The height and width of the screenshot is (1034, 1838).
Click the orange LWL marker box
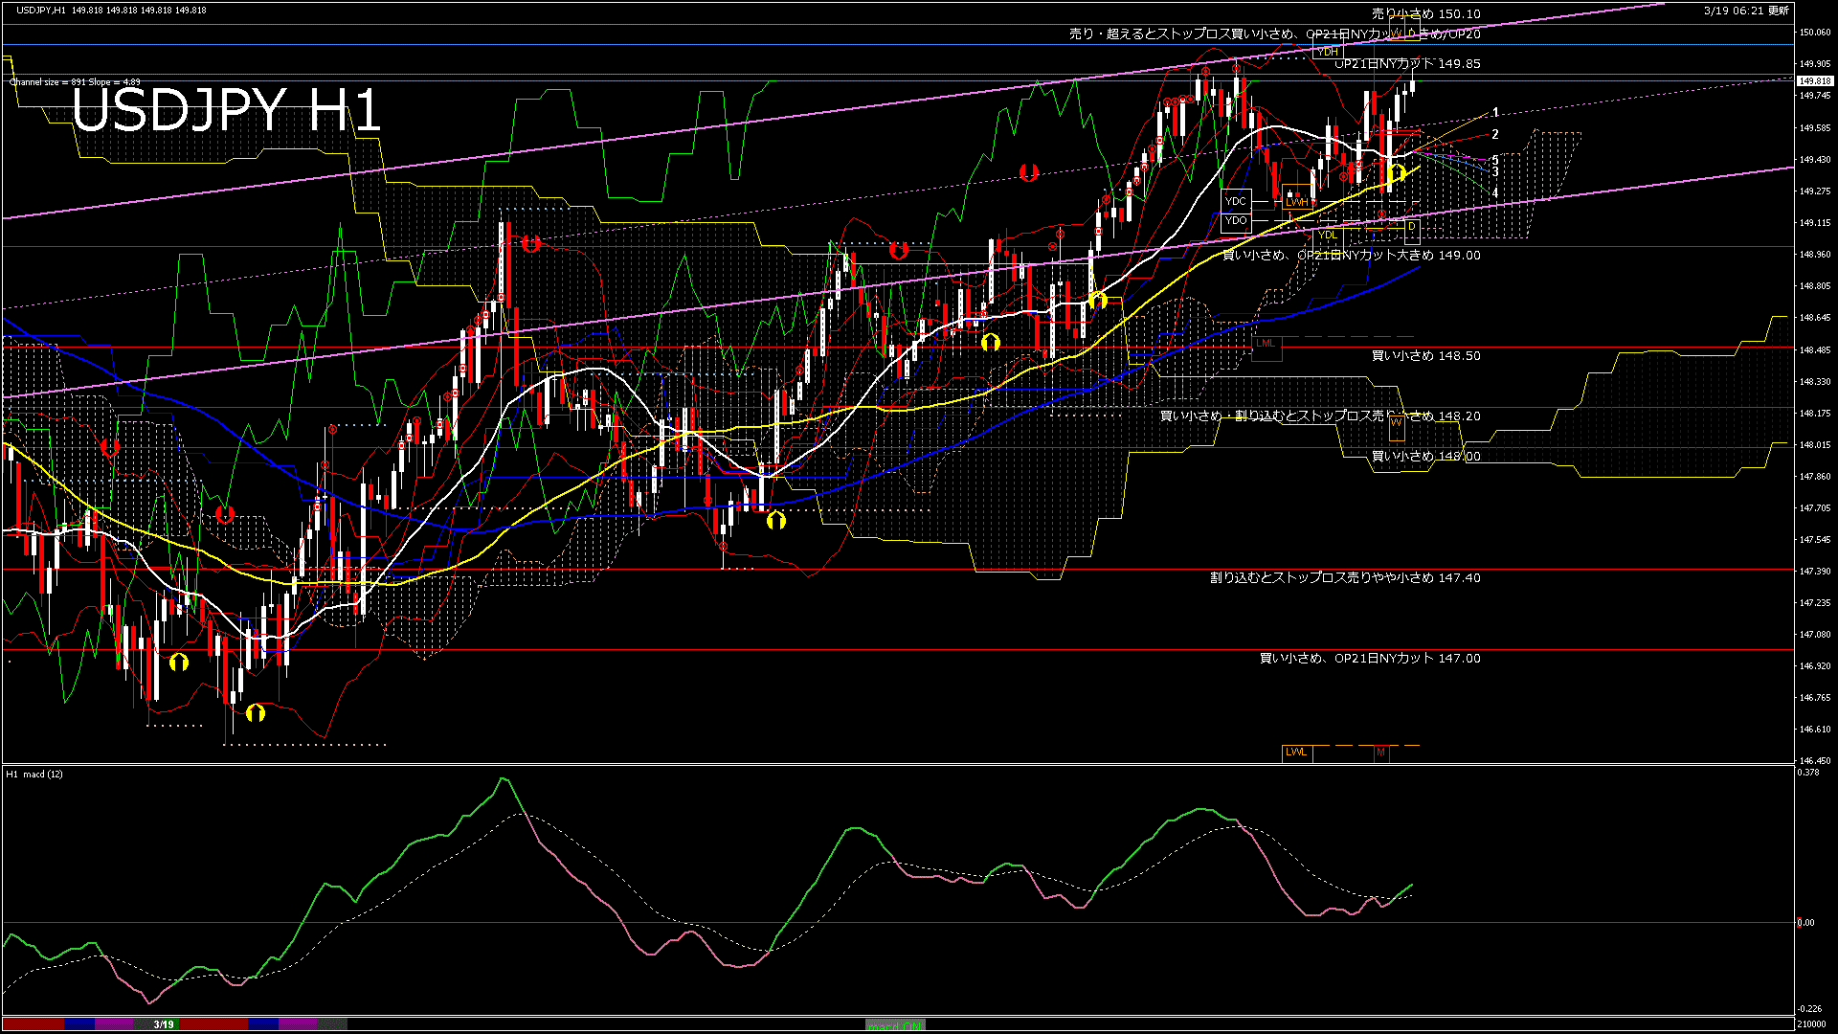coord(1296,753)
